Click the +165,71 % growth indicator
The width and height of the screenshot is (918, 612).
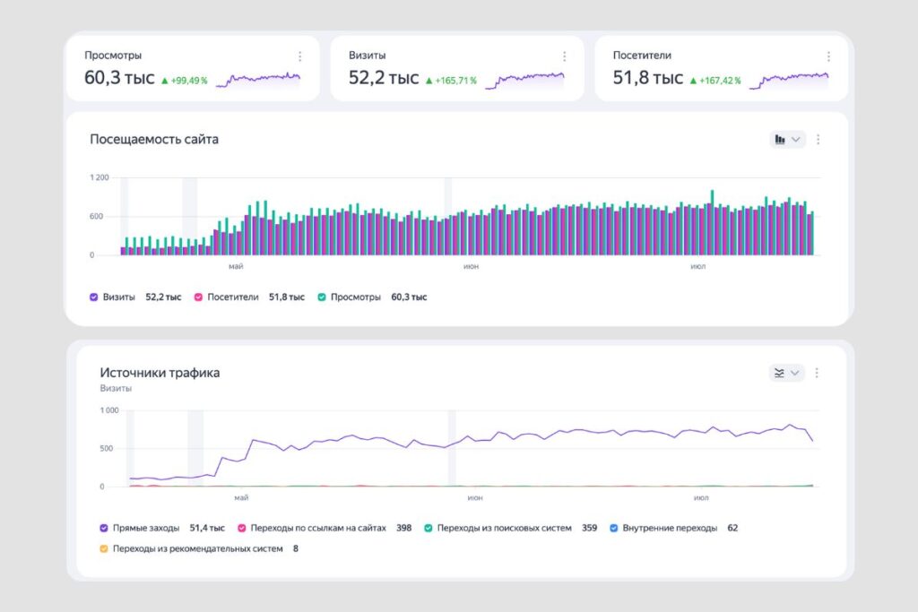(x=451, y=81)
